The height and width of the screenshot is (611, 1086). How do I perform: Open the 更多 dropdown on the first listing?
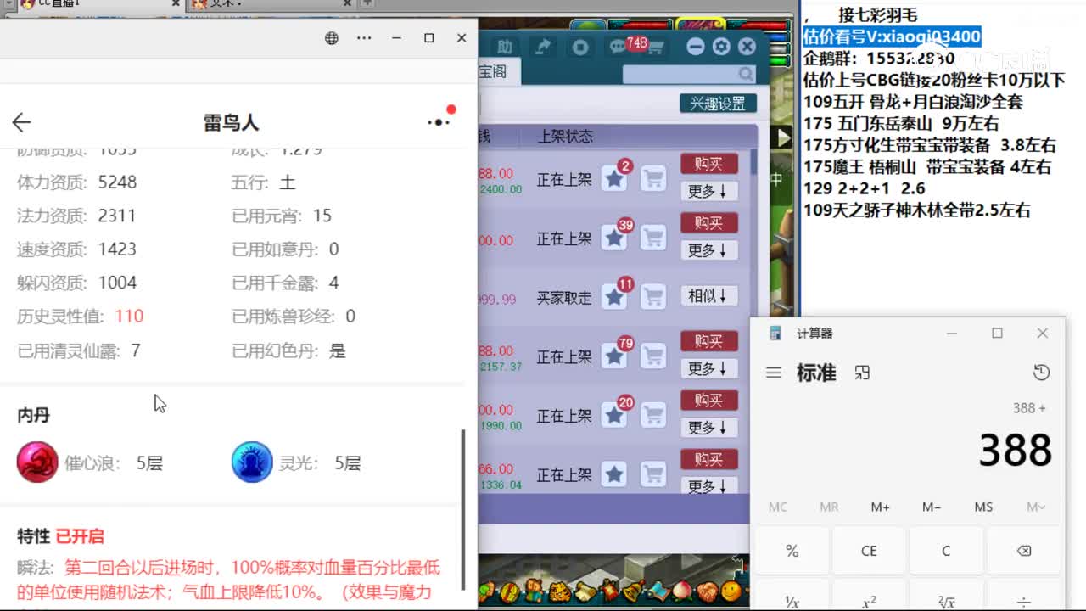pos(709,191)
